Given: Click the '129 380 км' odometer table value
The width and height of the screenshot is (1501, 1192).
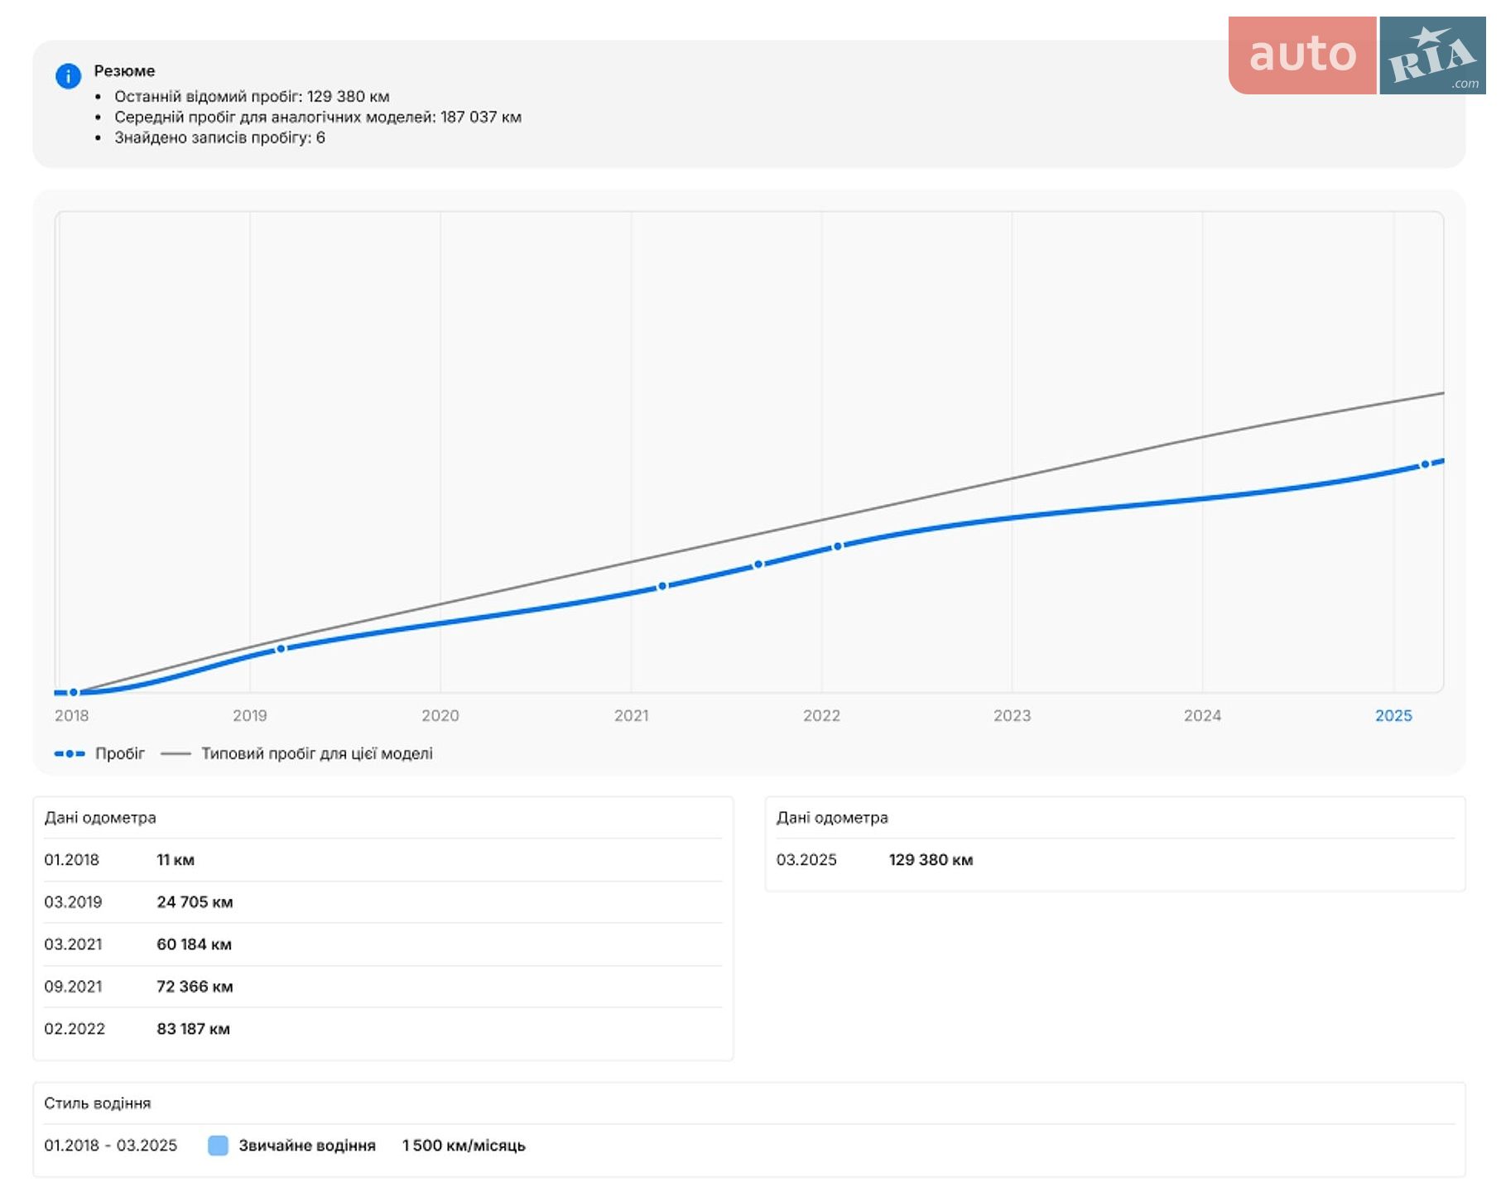Looking at the screenshot, I should coord(931,860).
